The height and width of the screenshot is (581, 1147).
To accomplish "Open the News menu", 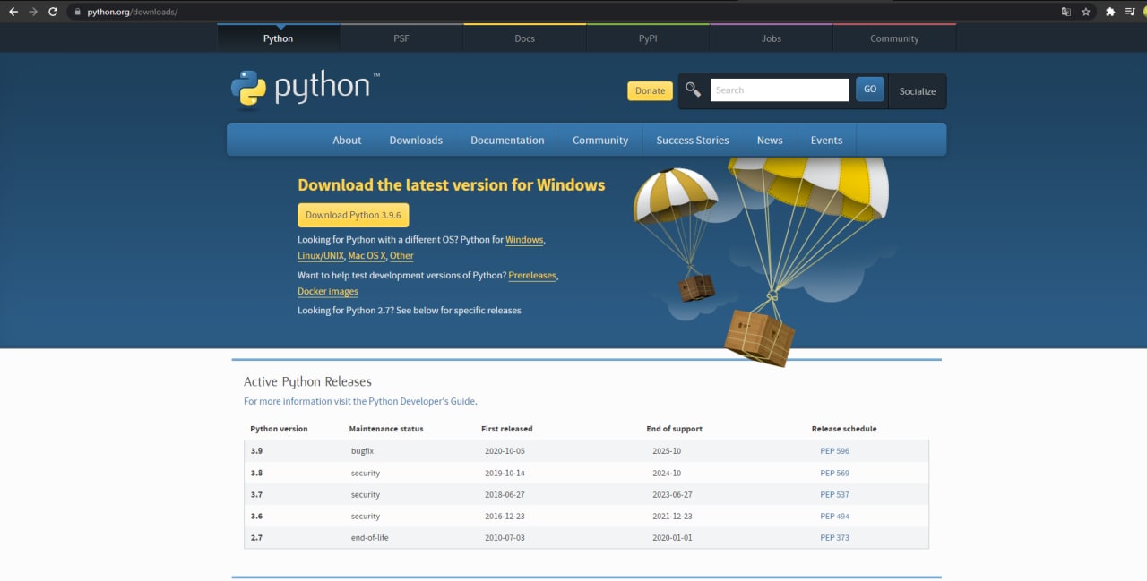I will click(x=770, y=141).
